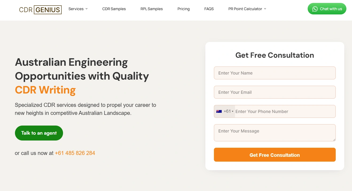The height and width of the screenshot is (191, 352).
Task: Click the Australian flag icon
Action: click(x=219, y=111)
